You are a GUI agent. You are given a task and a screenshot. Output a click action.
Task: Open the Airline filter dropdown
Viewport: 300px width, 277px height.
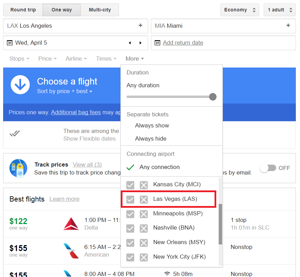pyautogui.click(x=76, y=59)
